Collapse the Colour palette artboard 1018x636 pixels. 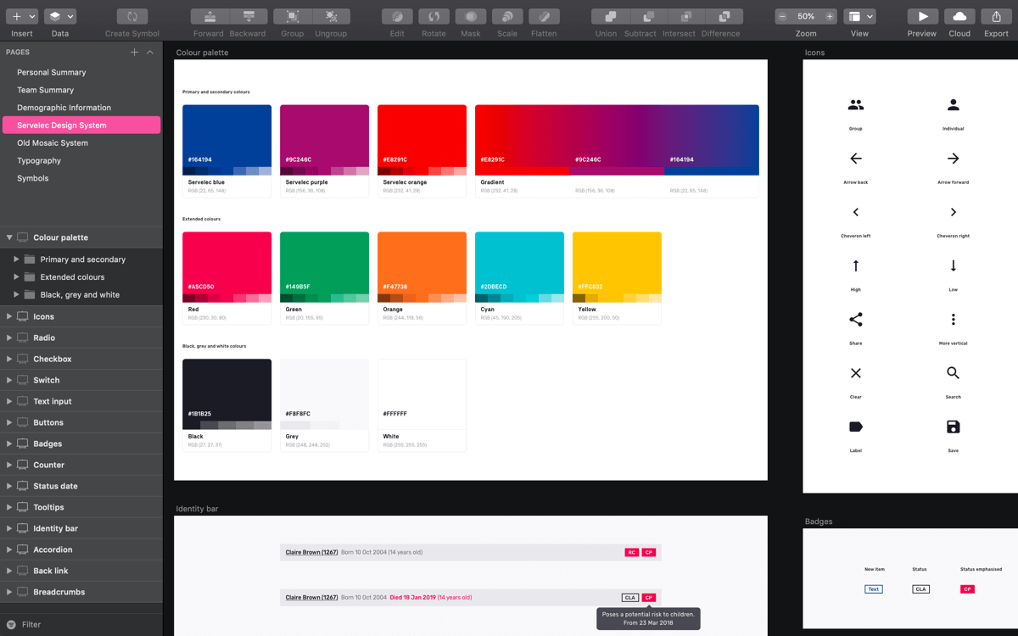[x=9, y=237]
